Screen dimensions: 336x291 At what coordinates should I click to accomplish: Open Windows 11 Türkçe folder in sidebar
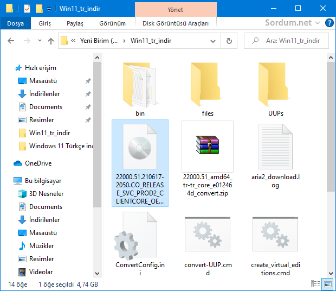point(55,146)
